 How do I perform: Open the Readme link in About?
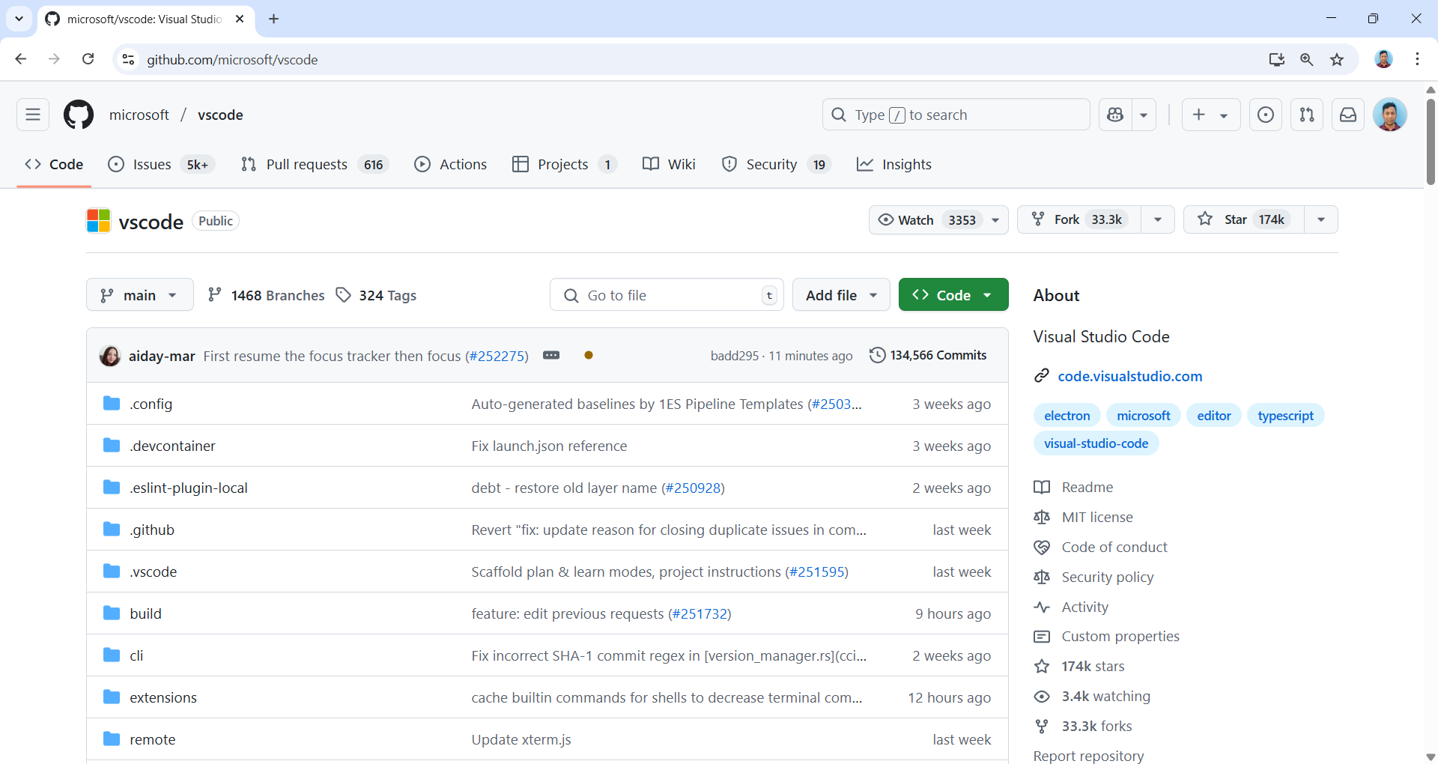pyautogui.click(x=1087, y=487)
